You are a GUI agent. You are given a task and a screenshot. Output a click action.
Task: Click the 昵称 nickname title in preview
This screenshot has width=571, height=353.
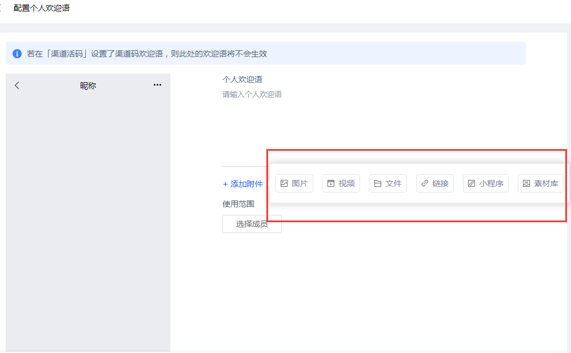(88, 86)
